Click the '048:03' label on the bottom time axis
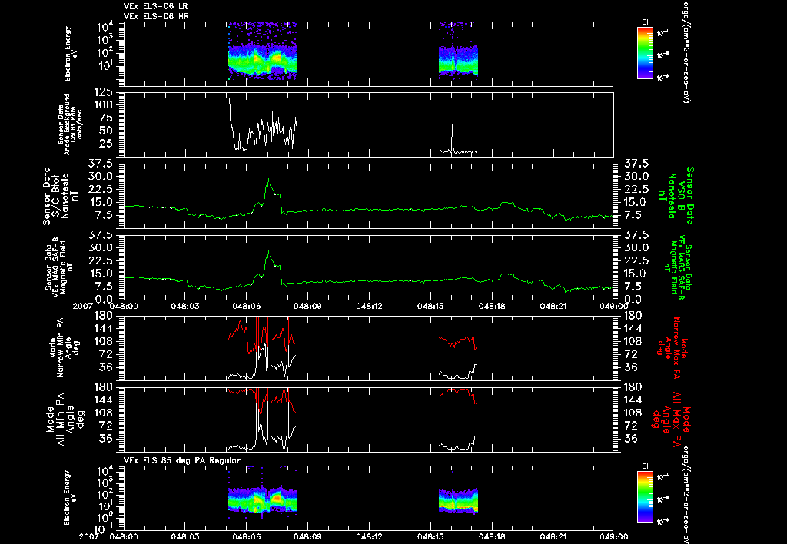The width and height of the screenshot is (787, 544). [185, 536]
